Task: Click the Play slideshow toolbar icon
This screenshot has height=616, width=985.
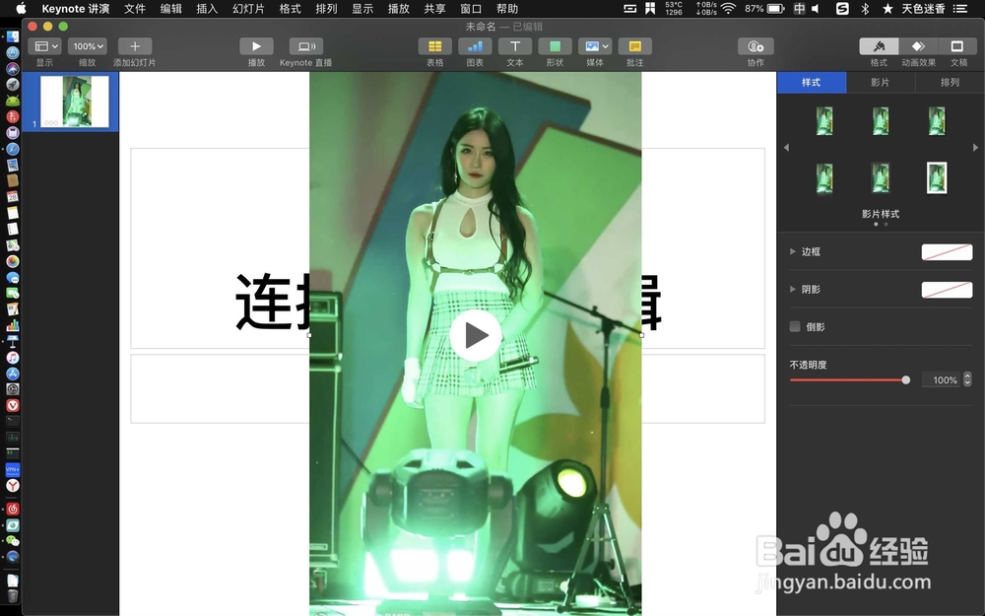Action: tap(256, 46)
